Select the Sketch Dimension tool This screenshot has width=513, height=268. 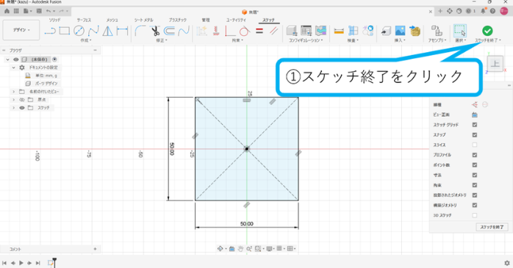(x=122, y=31)
